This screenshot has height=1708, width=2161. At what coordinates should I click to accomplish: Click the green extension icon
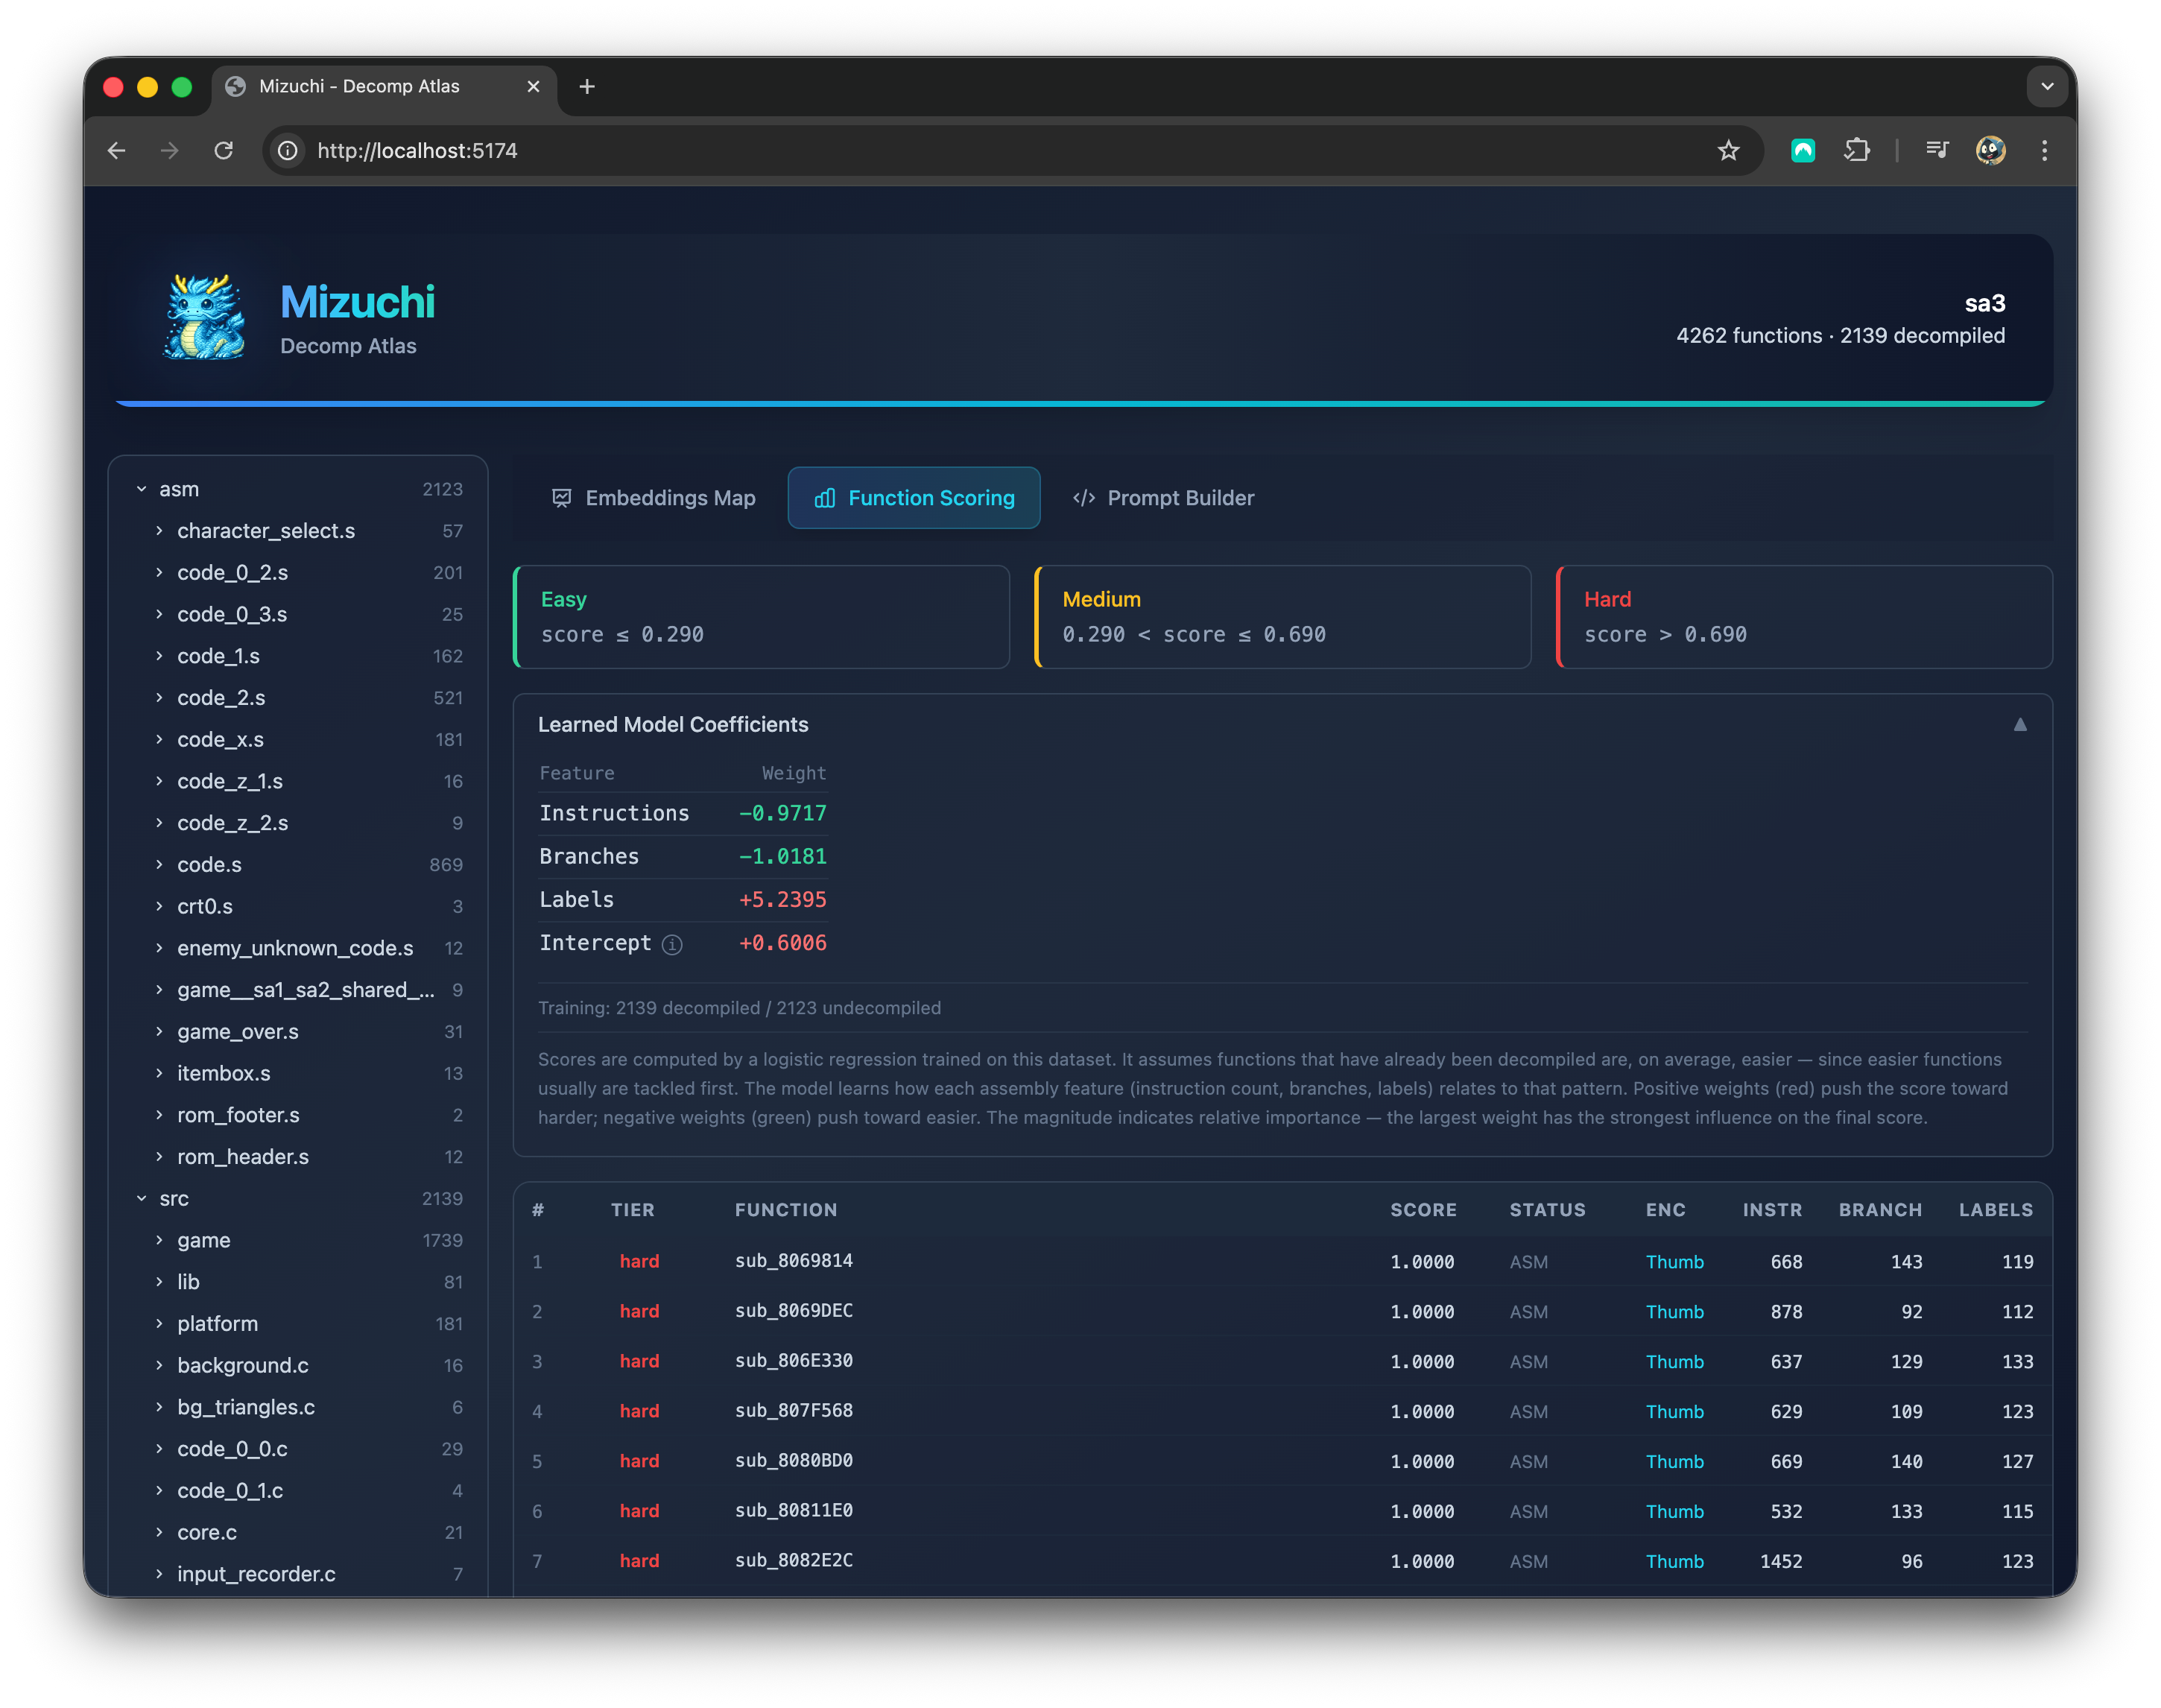pos(1802,151)
